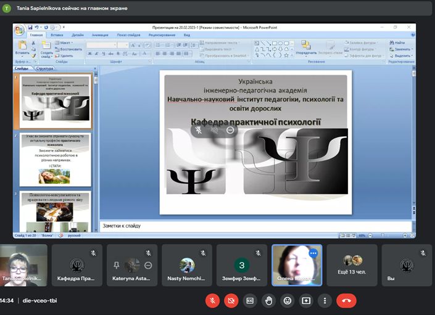Open the Вид ribbon tab
The width and height of the screenshot is (435, 315).
click(187, 35)
